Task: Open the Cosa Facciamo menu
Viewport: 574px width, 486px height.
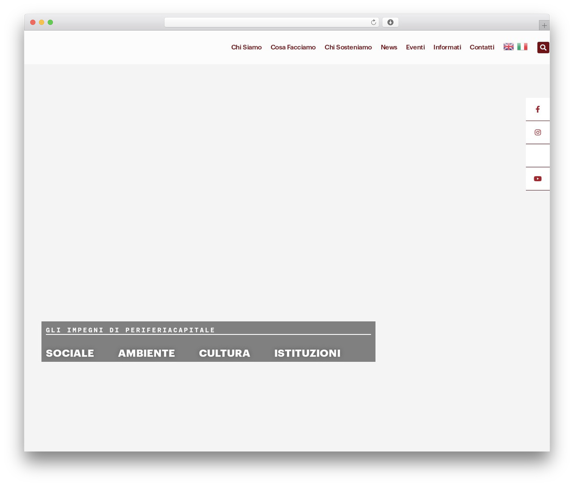Action: [x=293, y=47]
